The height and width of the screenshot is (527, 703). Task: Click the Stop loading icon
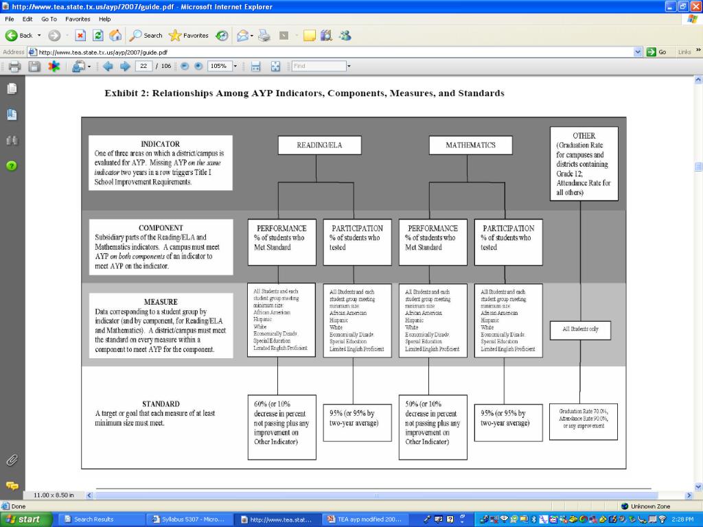pyautogui.click(x=80, y=36)
